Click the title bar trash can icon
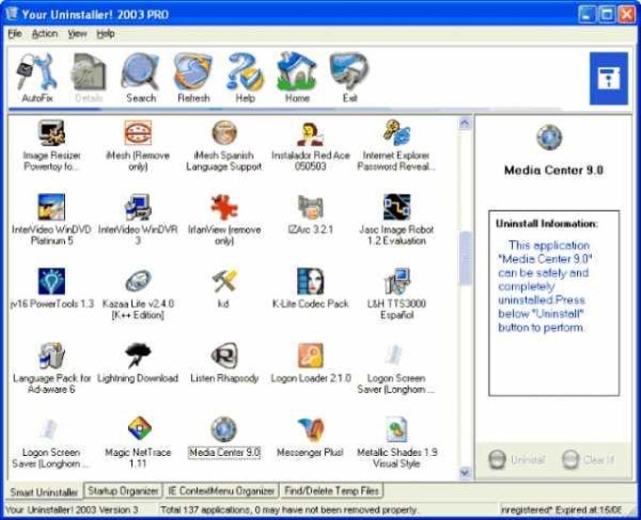The image size is (641, 520). point(12,14)
